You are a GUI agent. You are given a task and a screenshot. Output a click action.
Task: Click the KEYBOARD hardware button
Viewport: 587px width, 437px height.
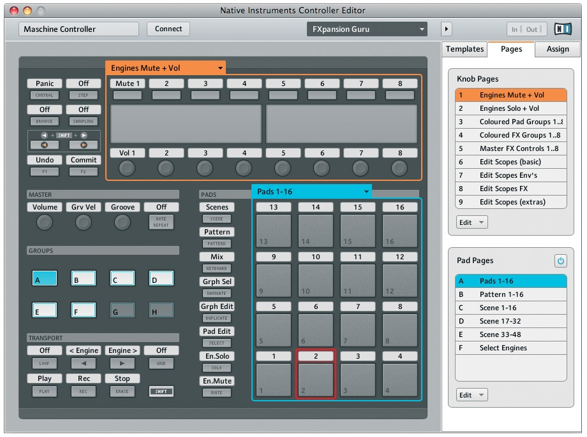pyautogui.click(x=217, y=268)
